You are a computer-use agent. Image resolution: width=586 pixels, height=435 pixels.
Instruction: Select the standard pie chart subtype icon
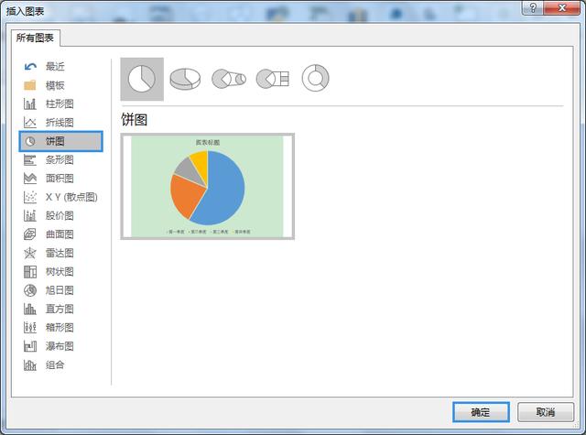142,79
